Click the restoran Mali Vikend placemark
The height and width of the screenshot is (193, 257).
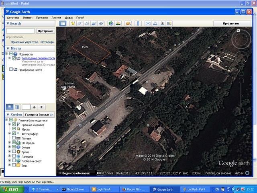tap(65, 88)
